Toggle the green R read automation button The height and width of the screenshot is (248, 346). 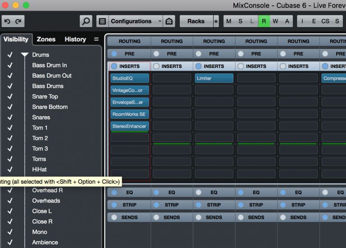(264, 21)
